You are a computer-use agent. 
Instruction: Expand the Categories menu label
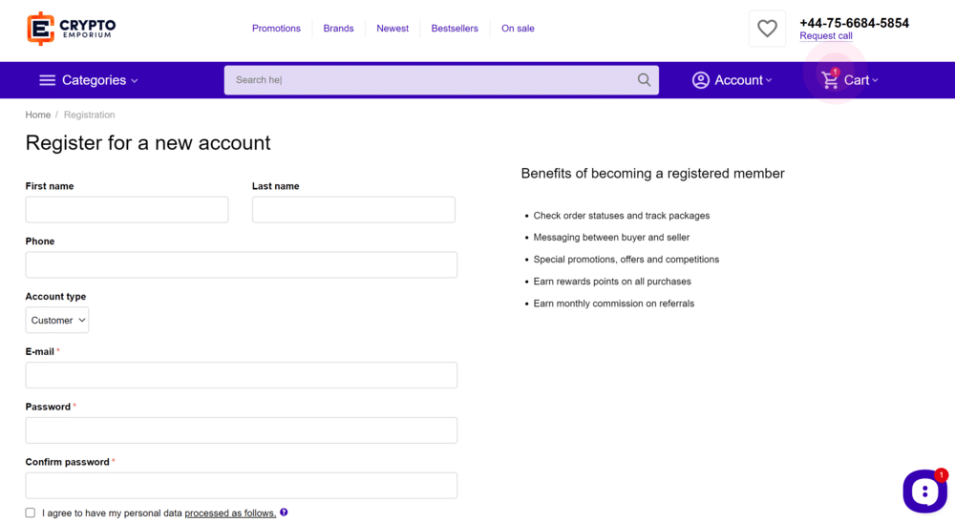100,80
